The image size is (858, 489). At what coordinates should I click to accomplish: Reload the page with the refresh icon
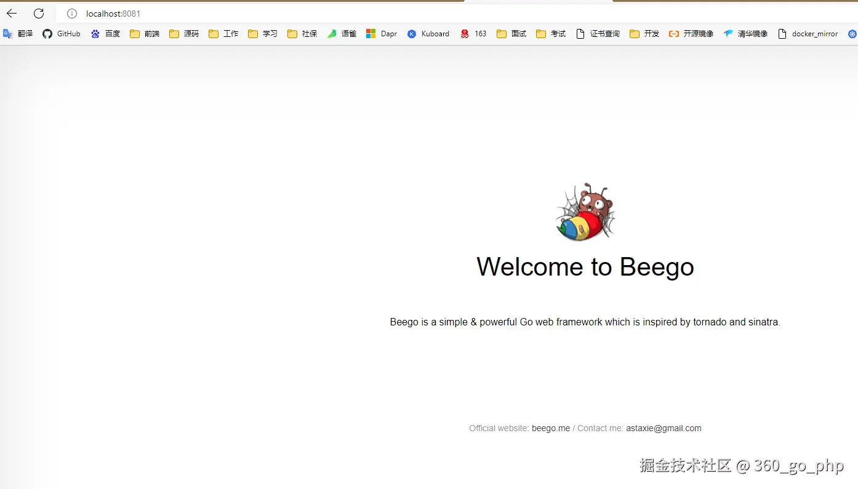pos(39,14)
